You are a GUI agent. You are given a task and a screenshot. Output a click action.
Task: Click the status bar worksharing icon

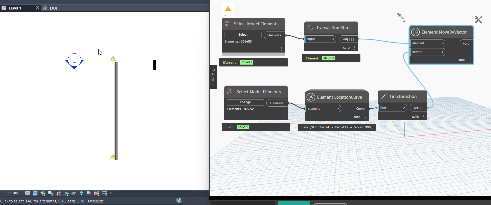click(x=179, y=201)
